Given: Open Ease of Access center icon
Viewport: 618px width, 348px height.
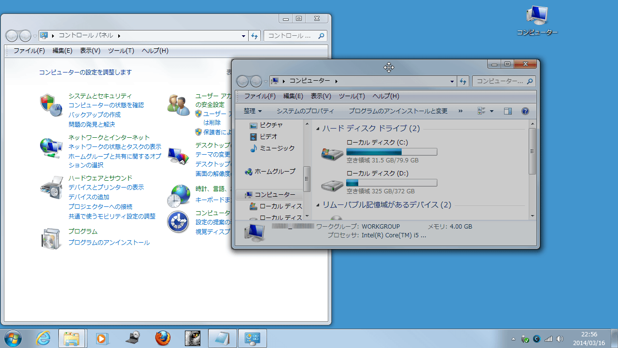Looking at the screenshot, I should coord(178,222).
